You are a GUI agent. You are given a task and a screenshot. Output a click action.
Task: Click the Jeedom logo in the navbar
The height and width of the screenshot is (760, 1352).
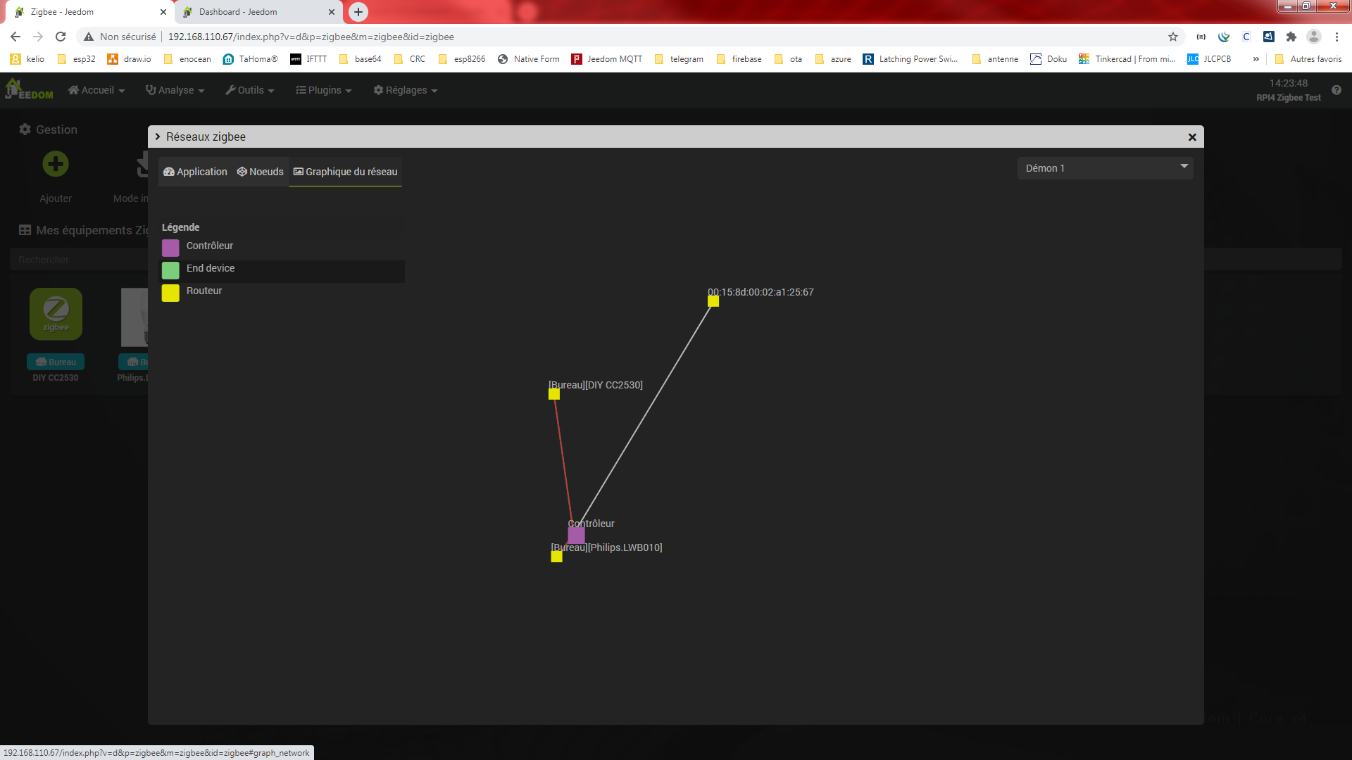[30, 90]
